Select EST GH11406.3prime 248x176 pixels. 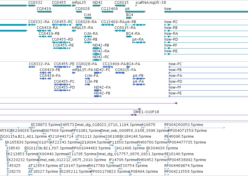(129, 148)
